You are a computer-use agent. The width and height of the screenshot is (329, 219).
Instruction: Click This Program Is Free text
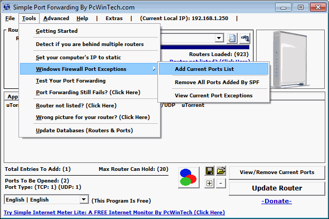pos(121,200)
